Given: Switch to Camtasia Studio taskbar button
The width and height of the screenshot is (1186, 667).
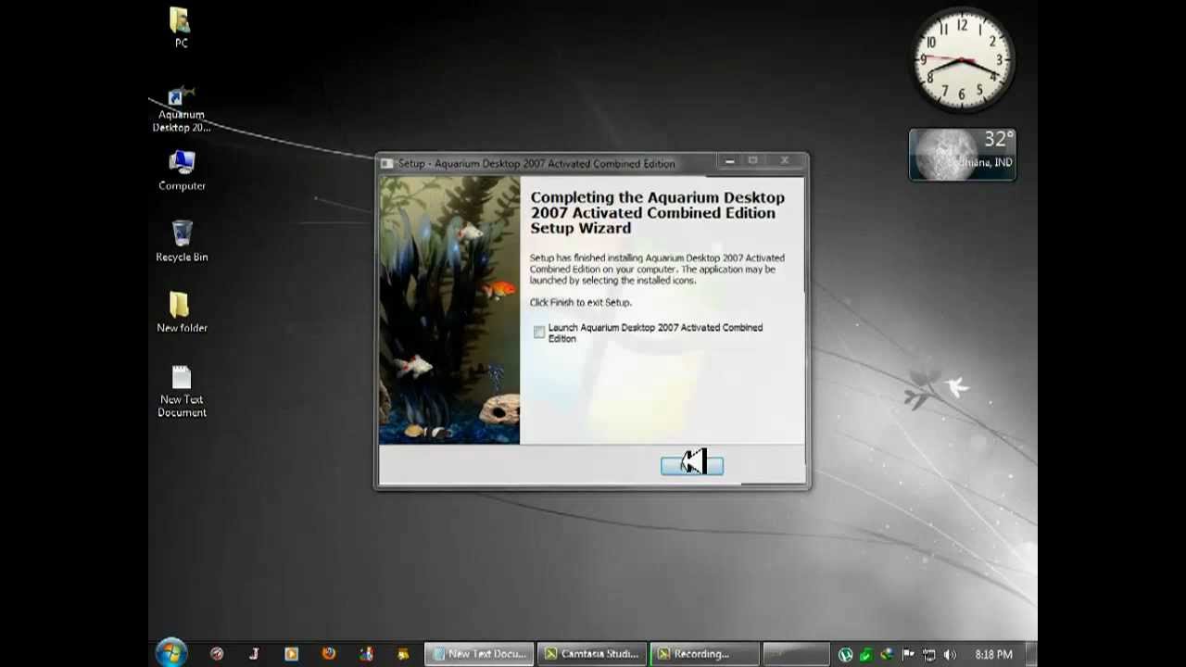Looking at the screenshot, I should point(591,654).
